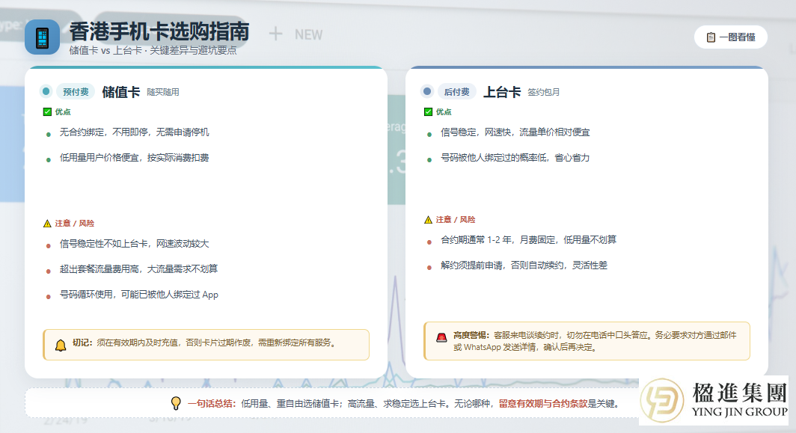The image size is (796, 433).
Task: Click the text 合约期通常 1-2 年，月费固定，低用量不划算
Action: click(528, 239)
